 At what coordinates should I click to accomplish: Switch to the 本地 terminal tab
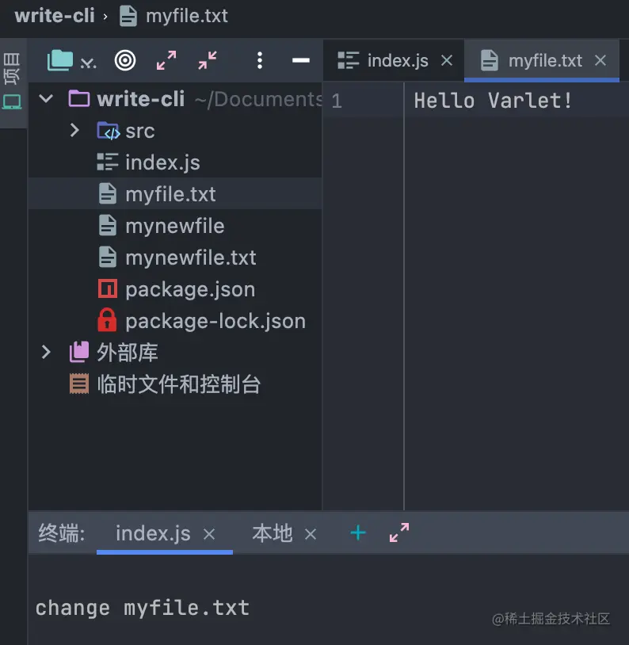(x=273, y=533)
